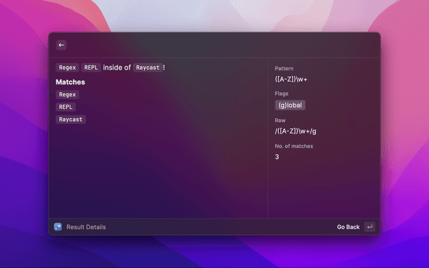Click the Raw value /([A-Z])\w+/g
This screenshot has height=268, width=429.
coord(295,131)
